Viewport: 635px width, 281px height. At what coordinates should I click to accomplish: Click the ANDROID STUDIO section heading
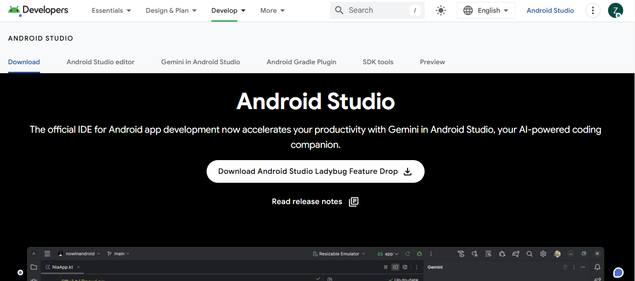click(x=41, y=38)
